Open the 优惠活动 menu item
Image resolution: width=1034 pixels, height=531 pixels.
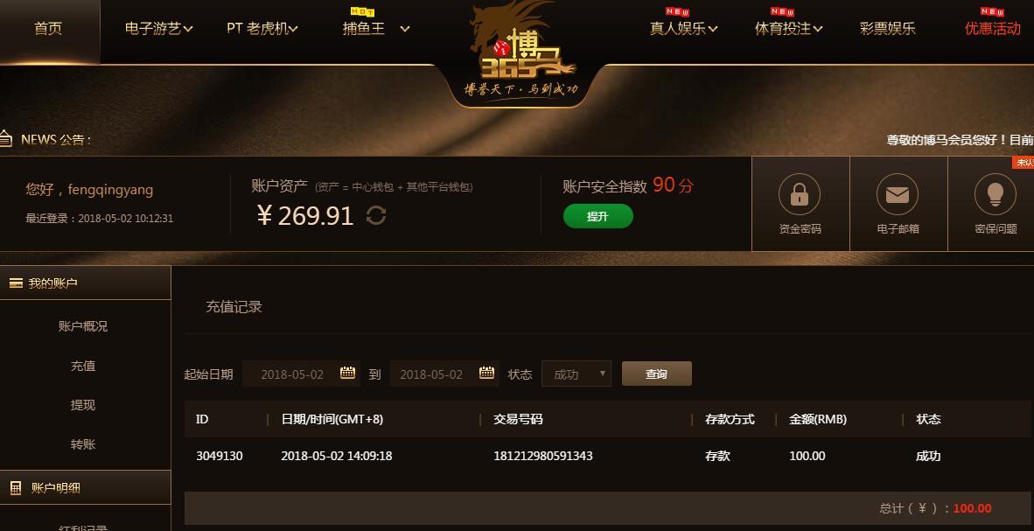point(993,28)
